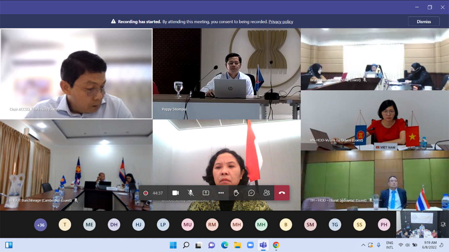The image size is (449, 252).
Task: Select VN-HOD-Vu Thi Tu Quyen video tile
Action: tap(375, 121)
